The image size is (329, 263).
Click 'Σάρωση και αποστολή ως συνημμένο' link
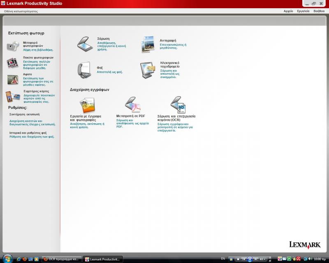point(170,74)
